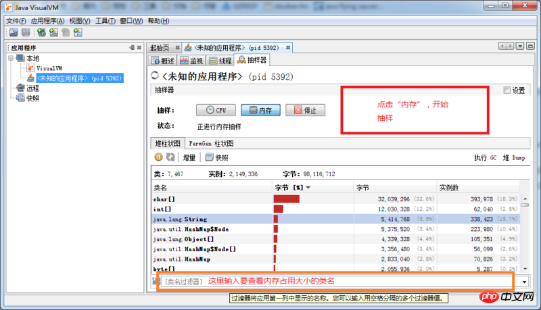Viewport: 541px width, 310px height.
Task: Select the 远程 tree node
Action: pos(32,88)
